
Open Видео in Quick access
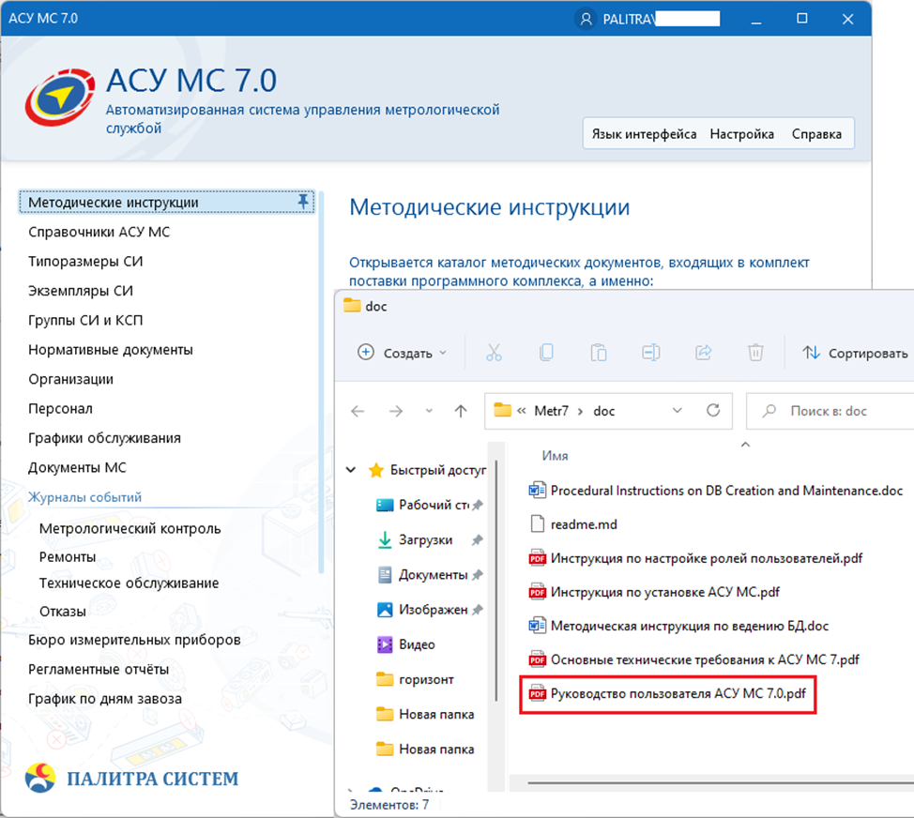[x=407, y=644]
